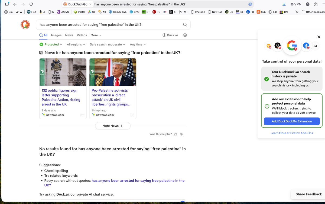The height and width of the screenshot is (204, 325).
Task: Open 'Pro-Palestine activists' prosecution' article
Action: [x=111, y=97]
